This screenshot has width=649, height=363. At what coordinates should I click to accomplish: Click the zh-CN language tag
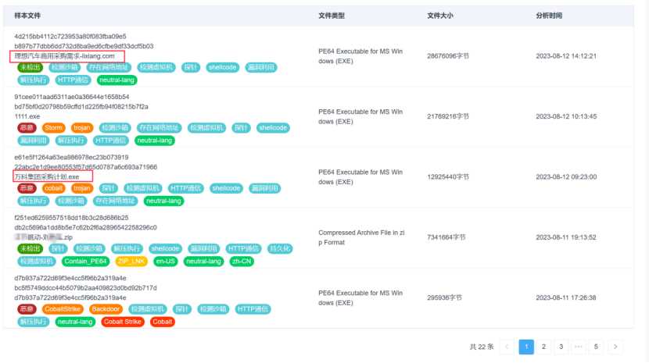pyautogui.click(x=242, y=262)
